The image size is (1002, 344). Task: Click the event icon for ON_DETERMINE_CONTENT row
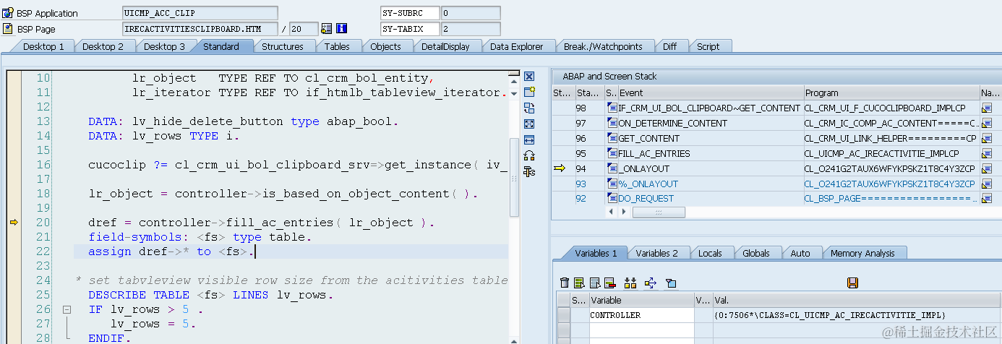[x=612, y=123]
